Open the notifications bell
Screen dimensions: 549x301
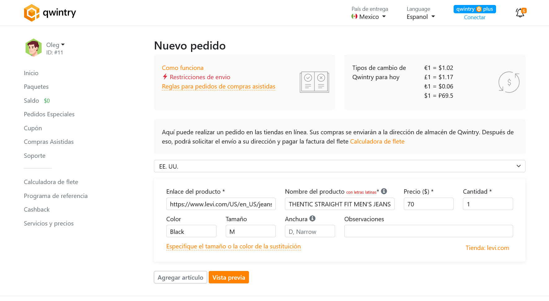click(x=520, y=13)
